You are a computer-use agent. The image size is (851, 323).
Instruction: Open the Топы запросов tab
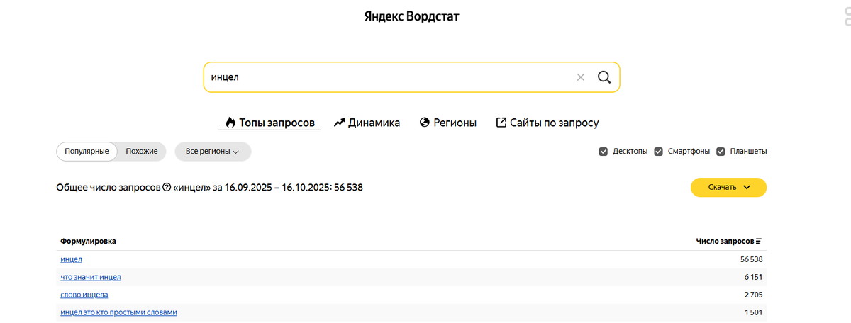pyautogui.click(x=269, y=123)
